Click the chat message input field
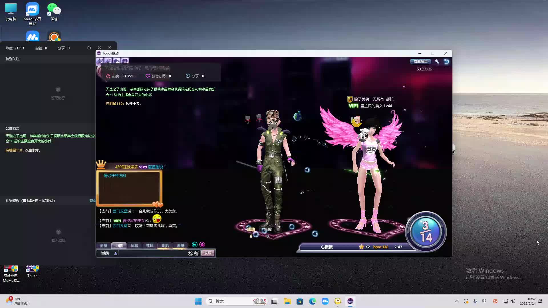 point(153,253)
